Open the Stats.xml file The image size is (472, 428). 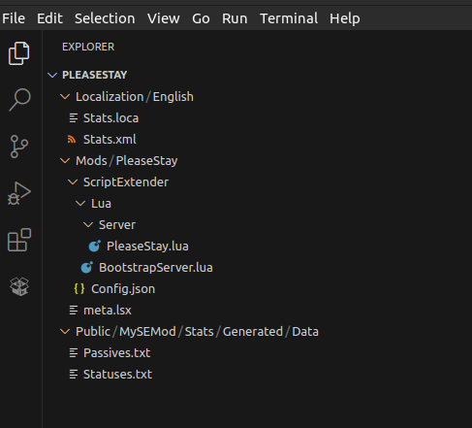coord(110,140)
